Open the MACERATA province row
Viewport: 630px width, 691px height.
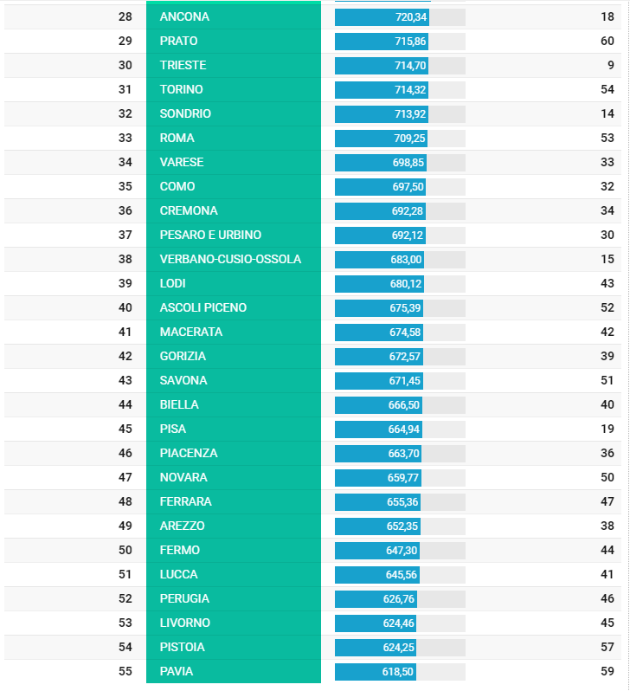[x=312, y=332]
